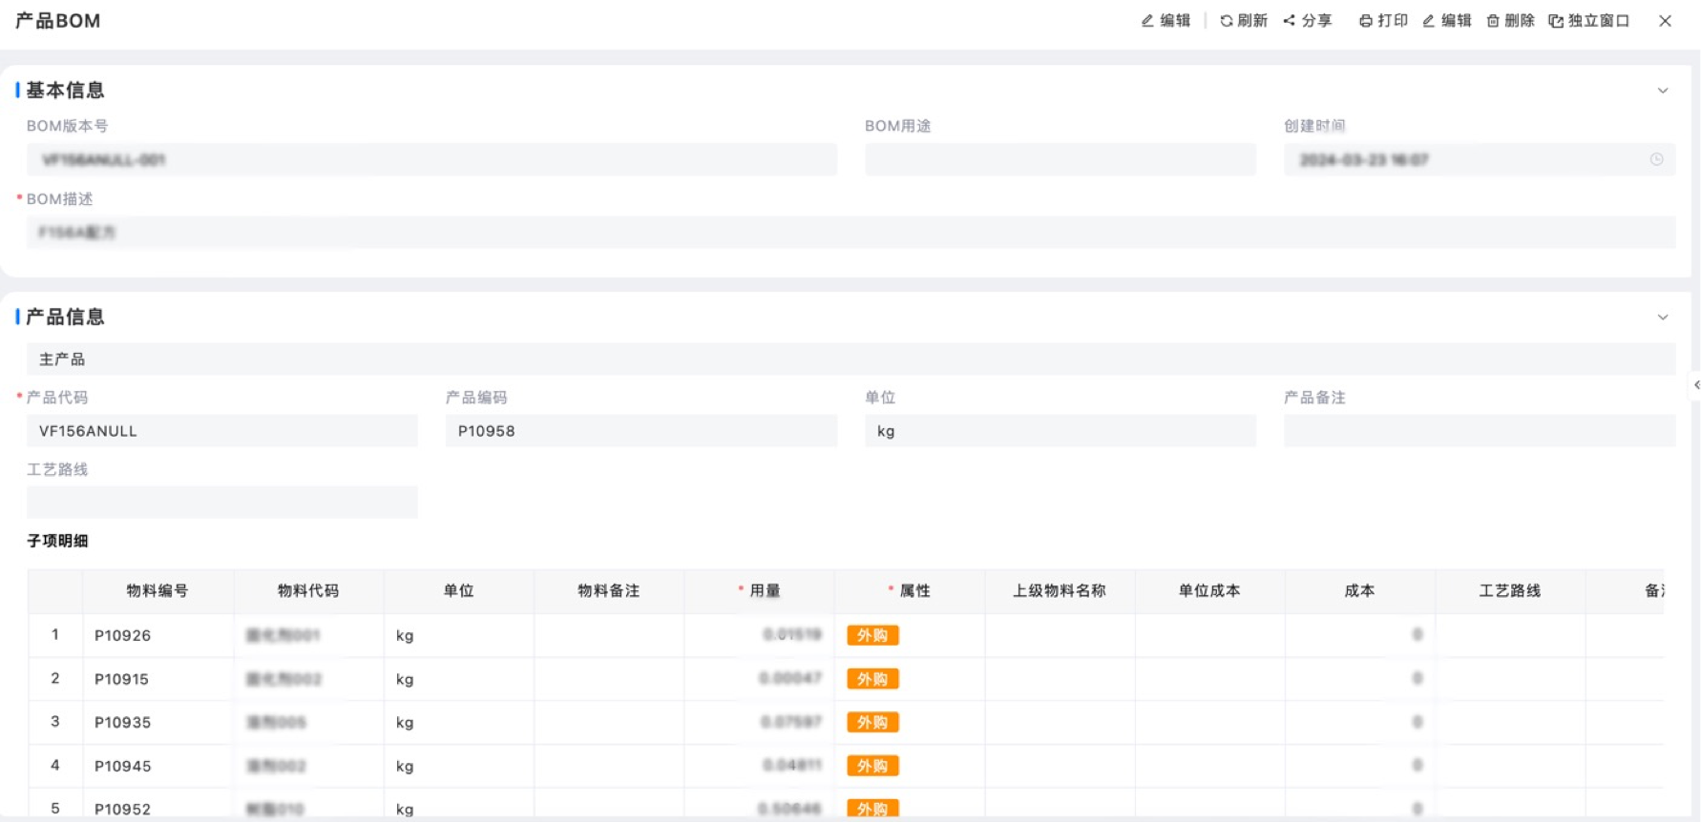Viewport: 1701px width, 822px height.
Task: Click the empty 工艺路线 input field
Action: 221,503
